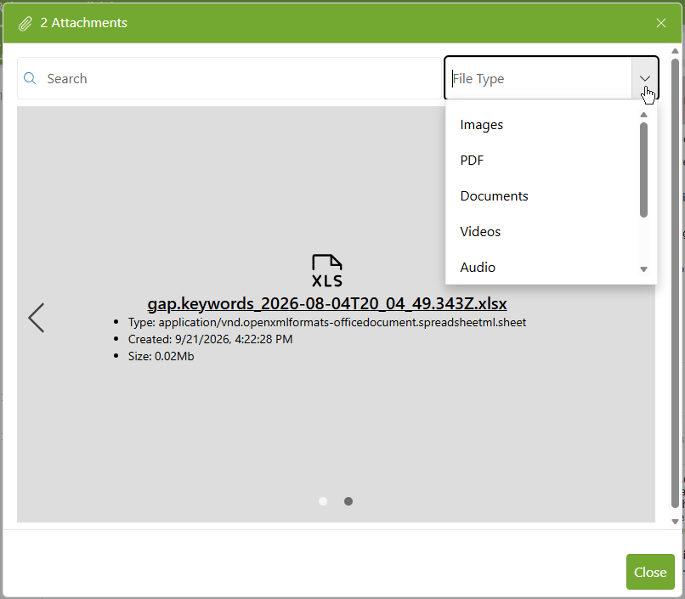Click the dialog scroll-down arrow
Viewport: 685px width, 599px height.
point(675,522)
